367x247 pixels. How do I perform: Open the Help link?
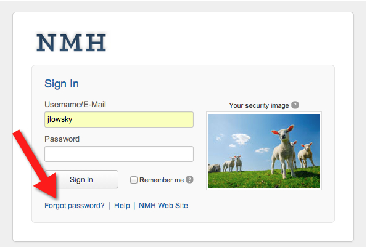click(x=122, y=206)
